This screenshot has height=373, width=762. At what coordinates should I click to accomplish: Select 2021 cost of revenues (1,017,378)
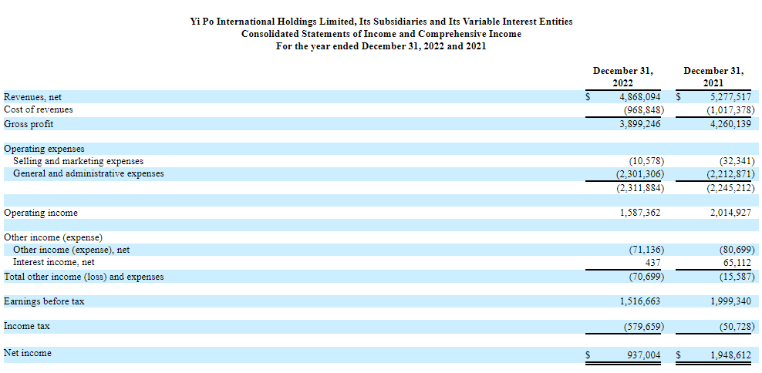click(731, 109)
